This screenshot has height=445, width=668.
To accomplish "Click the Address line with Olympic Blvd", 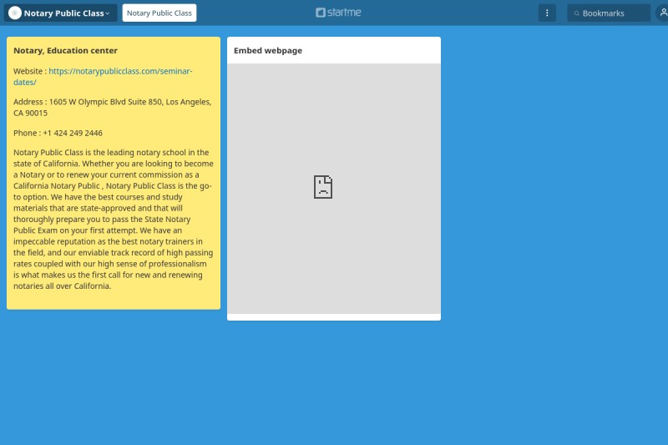I will (x=113, y=108).
